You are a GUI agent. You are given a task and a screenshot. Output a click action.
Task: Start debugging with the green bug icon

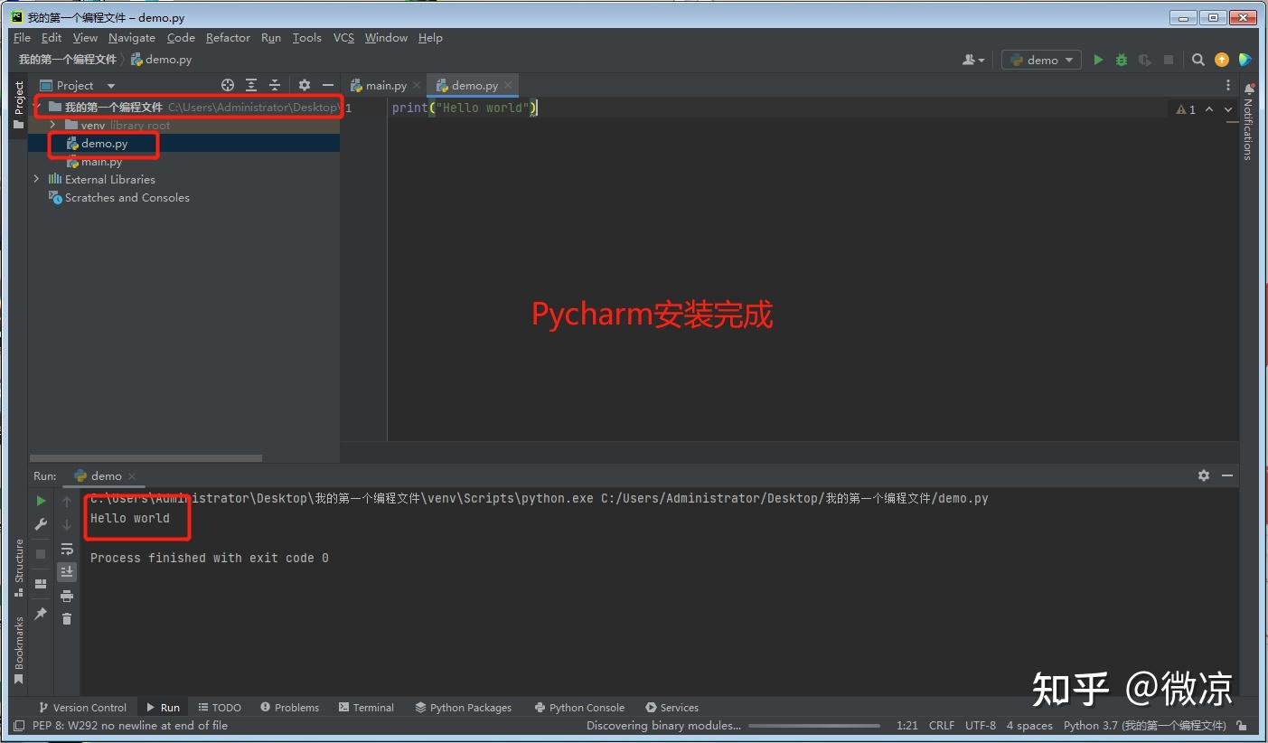coord(1122,60)
